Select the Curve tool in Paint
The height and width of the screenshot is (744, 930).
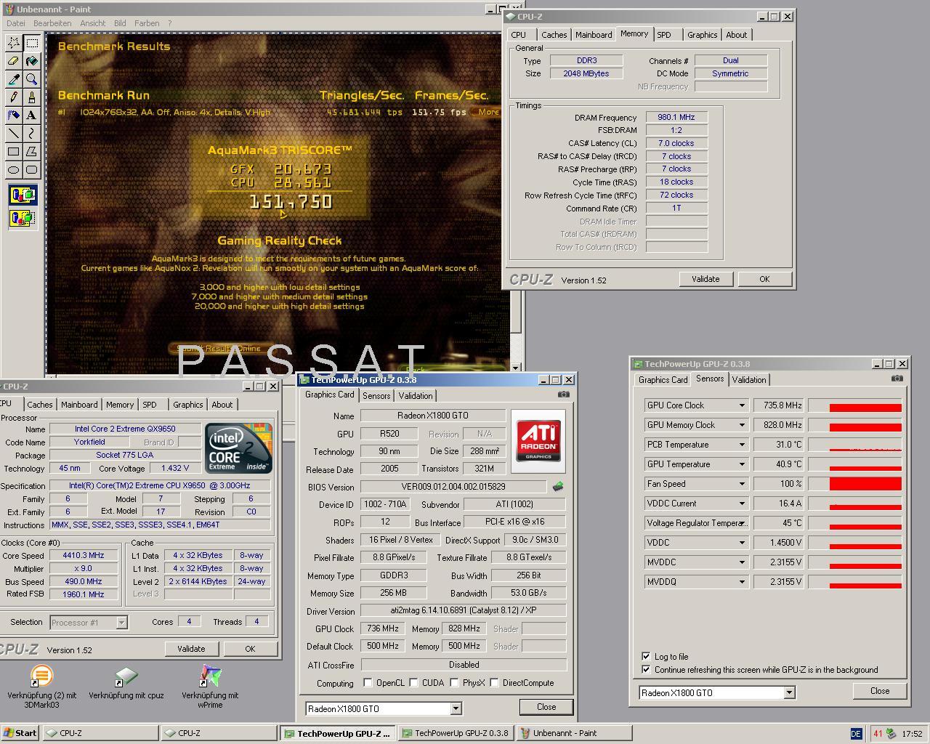tap(32, 134)
